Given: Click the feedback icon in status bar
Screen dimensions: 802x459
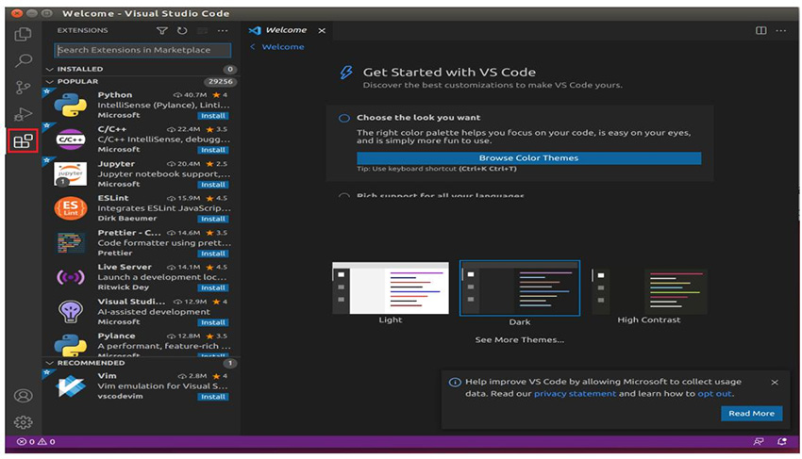Looking at the screenshot, I should 759,442.
